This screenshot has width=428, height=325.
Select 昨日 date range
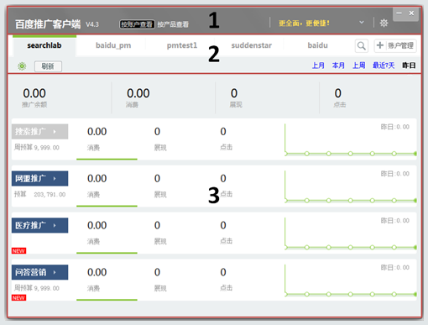[x=409, y=66]
